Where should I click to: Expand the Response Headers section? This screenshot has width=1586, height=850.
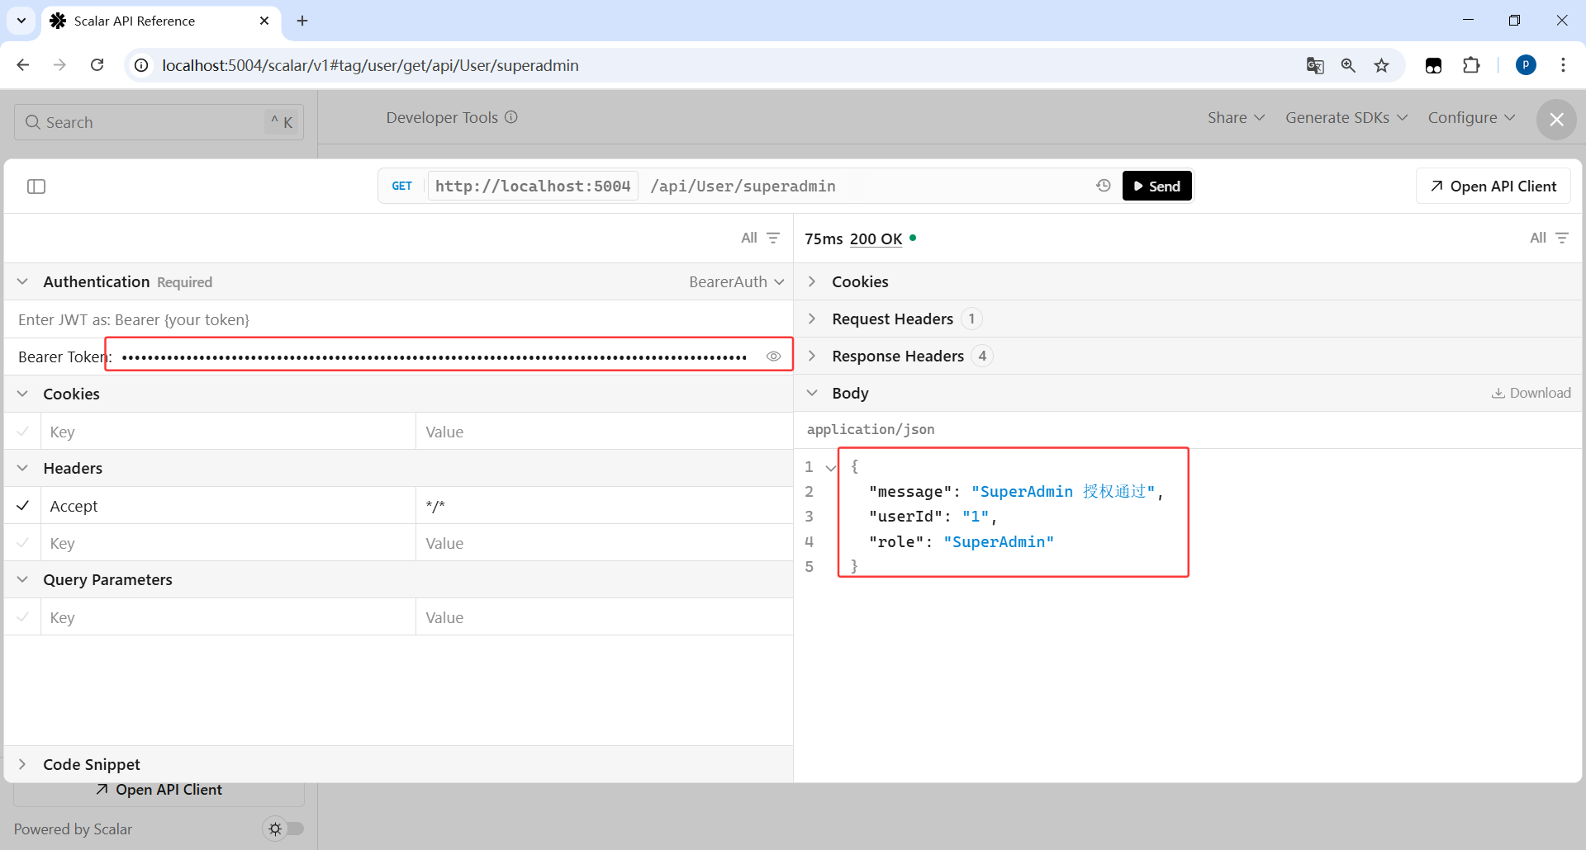tap(812, 356)
